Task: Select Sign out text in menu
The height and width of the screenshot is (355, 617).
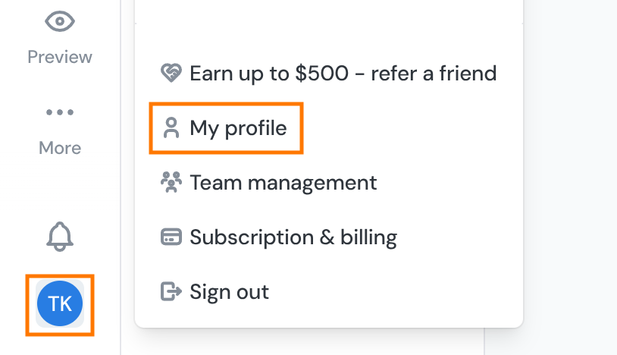Action: pos(230,292)
